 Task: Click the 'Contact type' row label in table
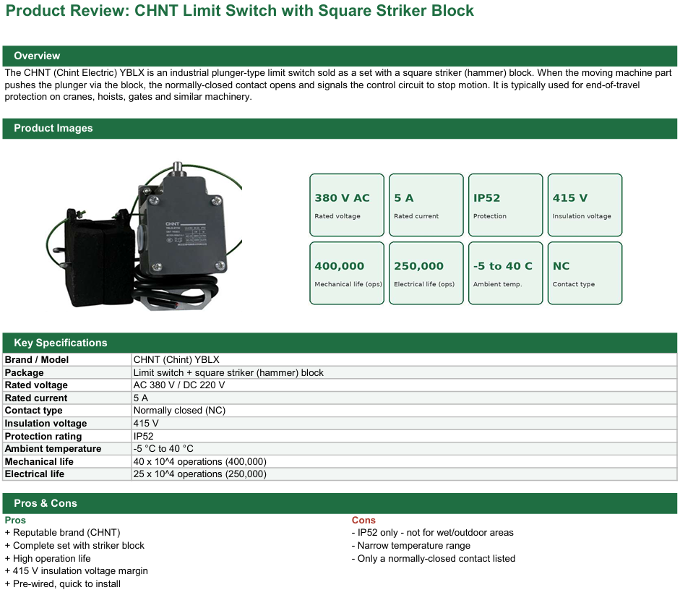[x=34, y=411]
